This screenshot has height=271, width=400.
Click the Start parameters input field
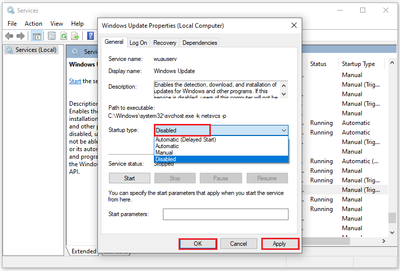pos(225,214)
